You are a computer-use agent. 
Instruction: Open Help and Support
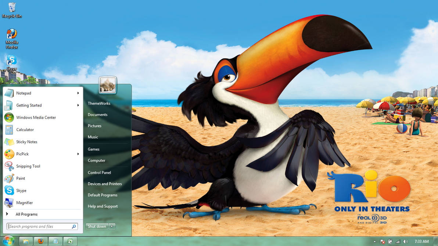103,206
